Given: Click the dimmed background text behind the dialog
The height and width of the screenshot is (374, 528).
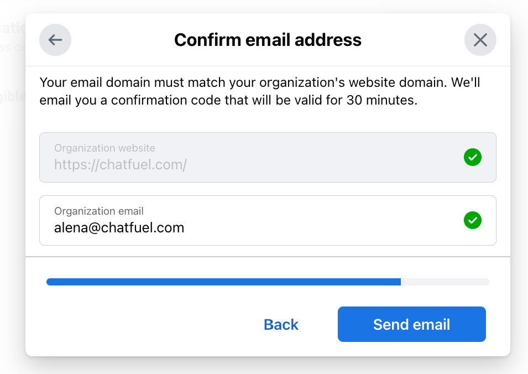Looking at the screenshot, I should pos(13,28).
